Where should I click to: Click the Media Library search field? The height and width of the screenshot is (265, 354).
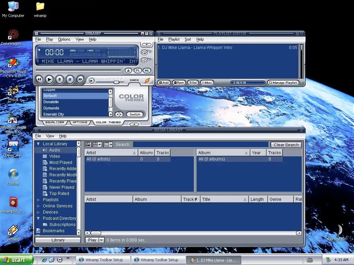[201, 145]
